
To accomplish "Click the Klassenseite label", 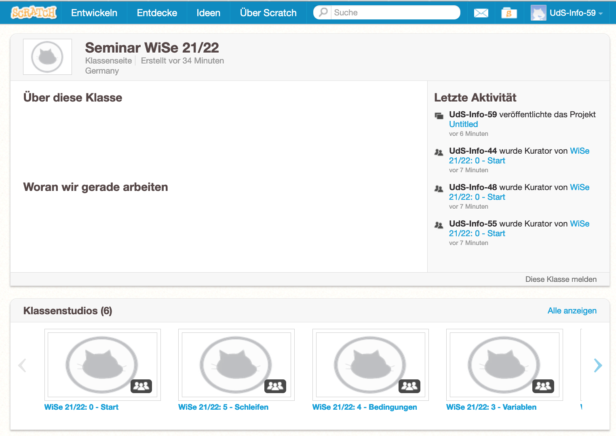I will pyautogui.click(x=108, y=61).
